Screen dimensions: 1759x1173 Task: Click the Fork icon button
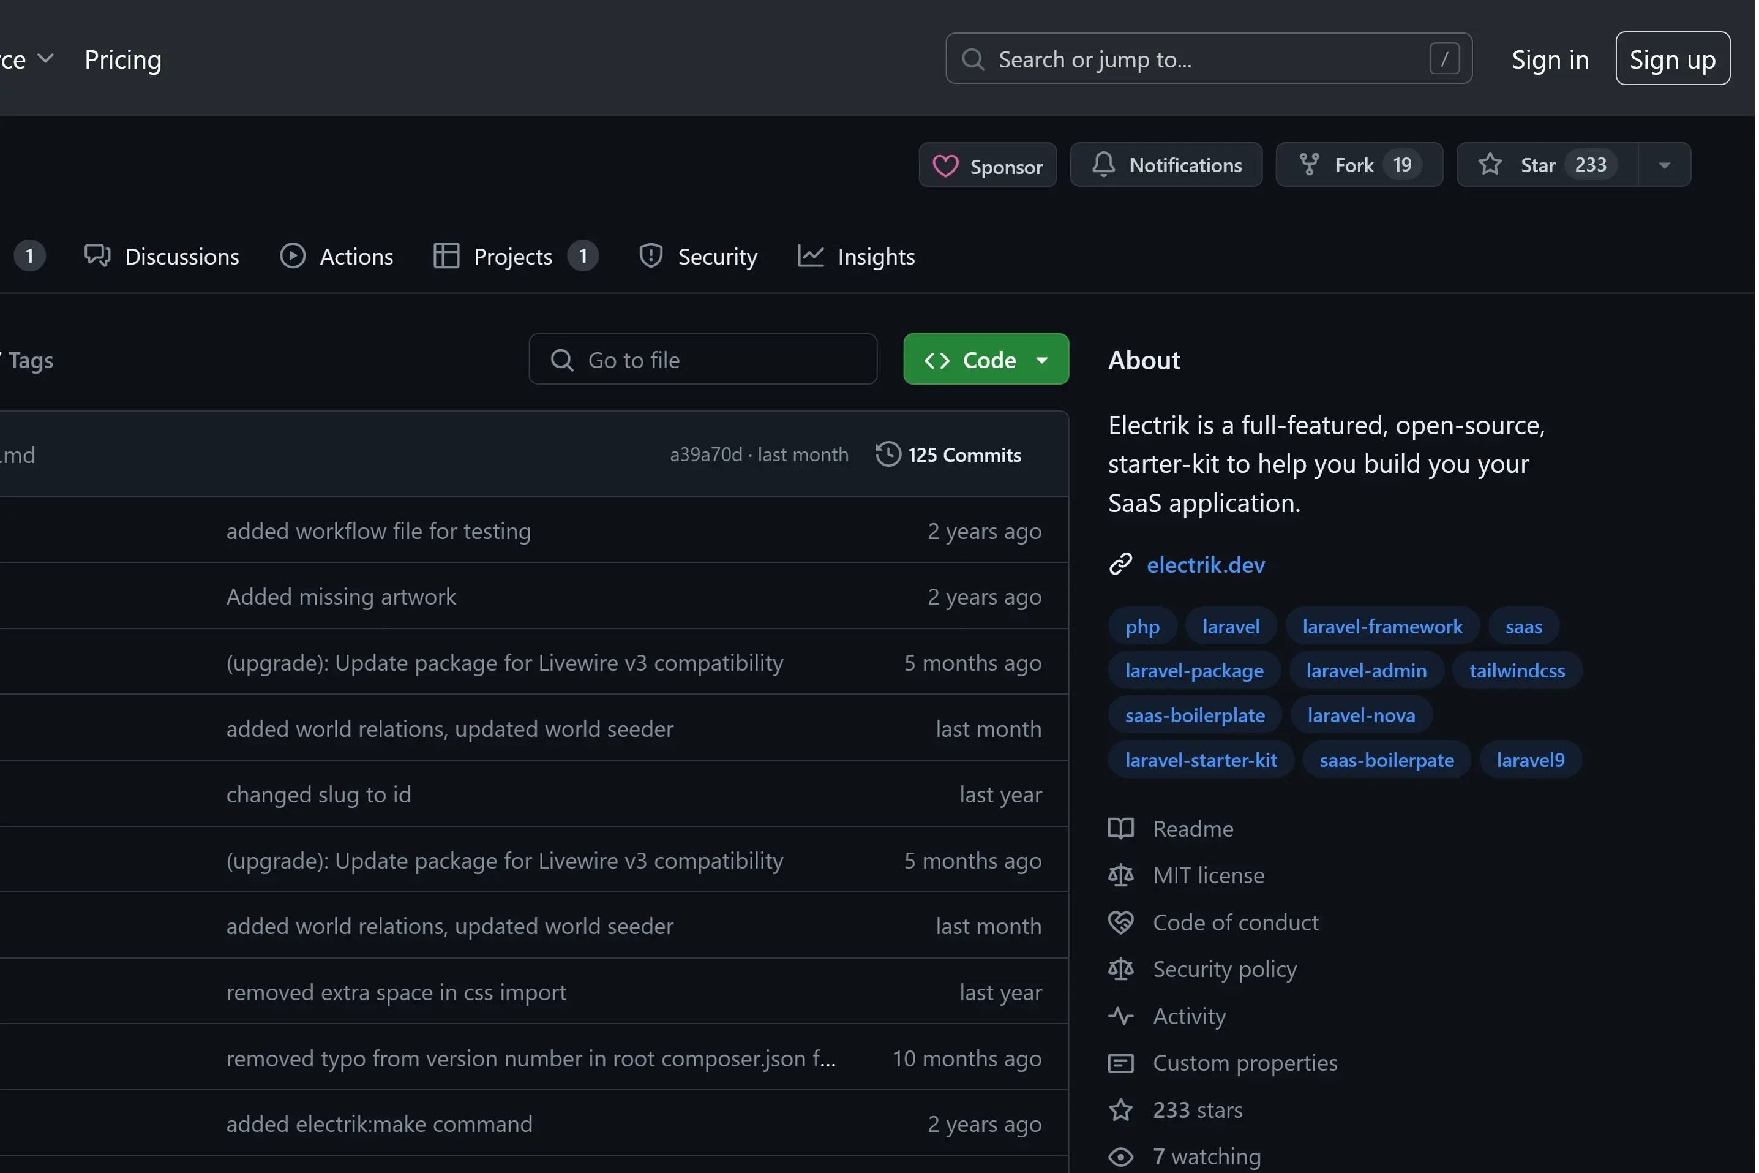click(1309, 165)
